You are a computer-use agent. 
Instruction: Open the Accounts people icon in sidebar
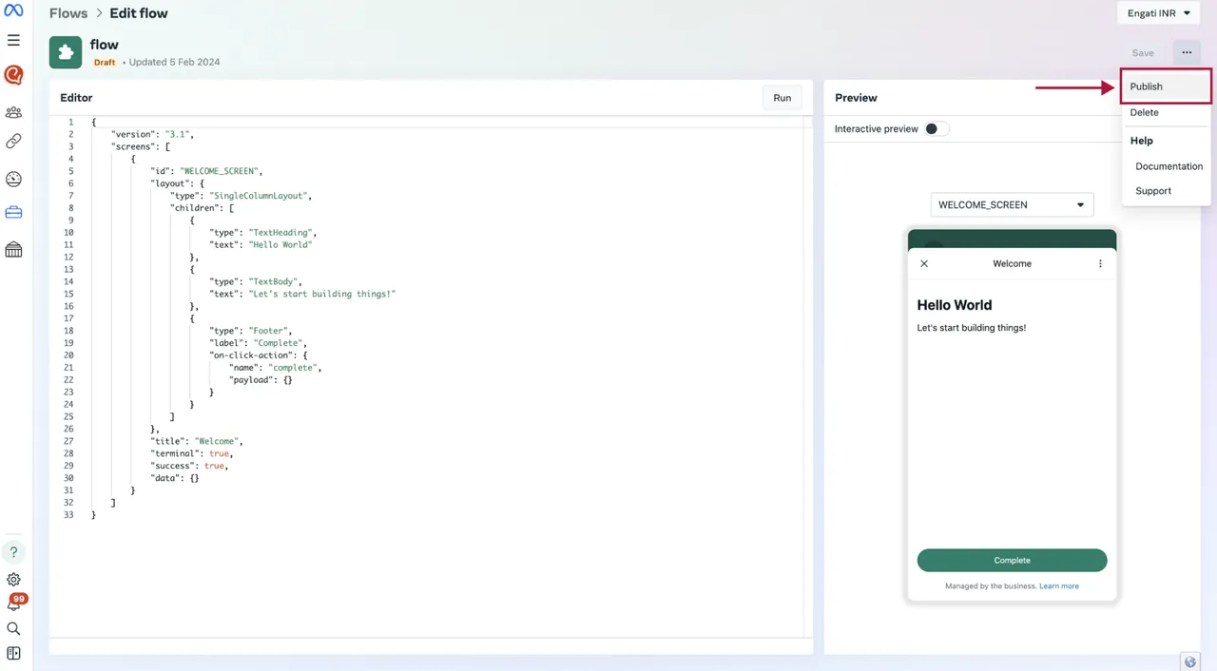coord(13,112)
